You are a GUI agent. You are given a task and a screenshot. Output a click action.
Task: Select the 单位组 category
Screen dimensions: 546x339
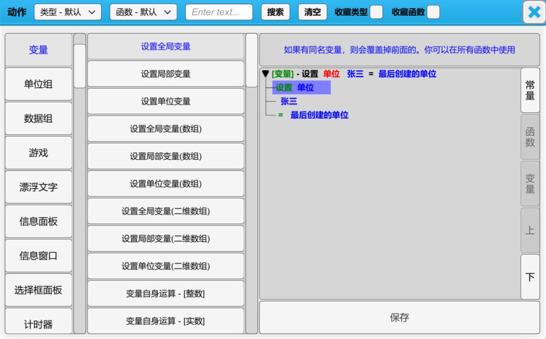tap(38, 84)
